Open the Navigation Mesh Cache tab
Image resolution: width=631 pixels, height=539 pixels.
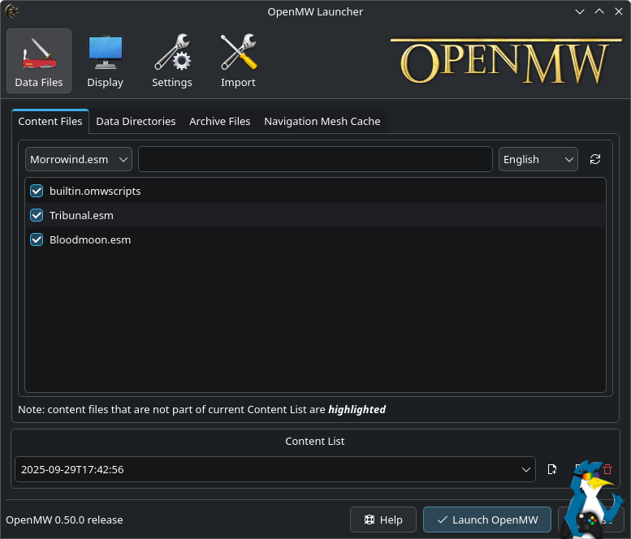pos(322,122)
